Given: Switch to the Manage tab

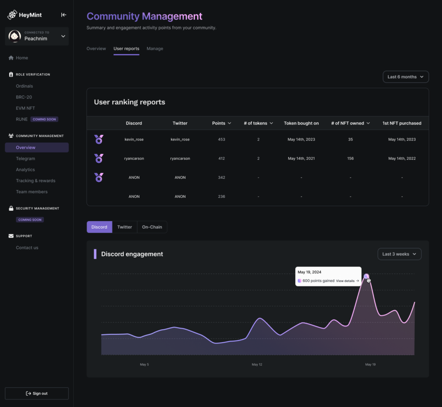Looking at the screenshot, I should 155,49.
